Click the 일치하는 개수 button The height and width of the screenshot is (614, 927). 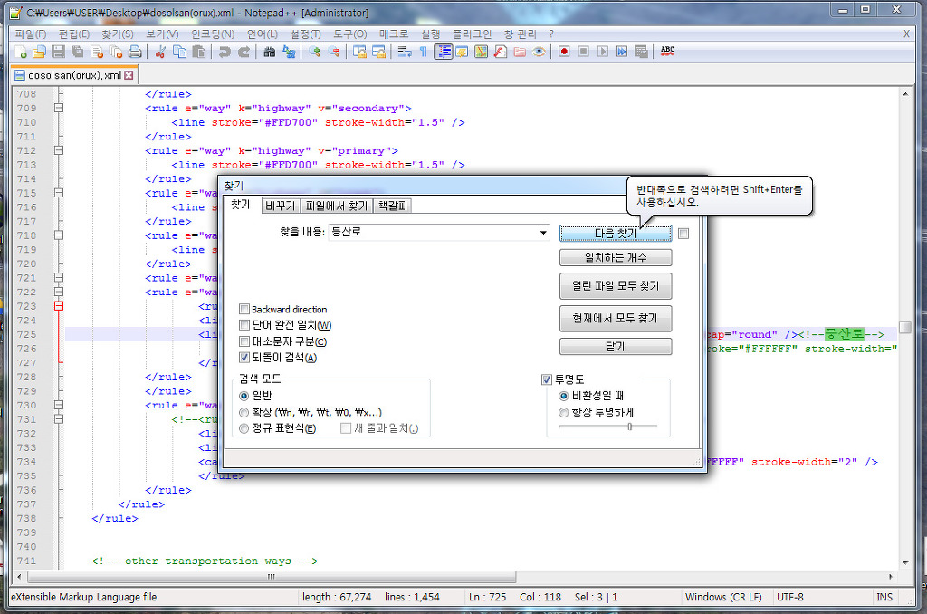pyautogui.click(x=616, y=258)
